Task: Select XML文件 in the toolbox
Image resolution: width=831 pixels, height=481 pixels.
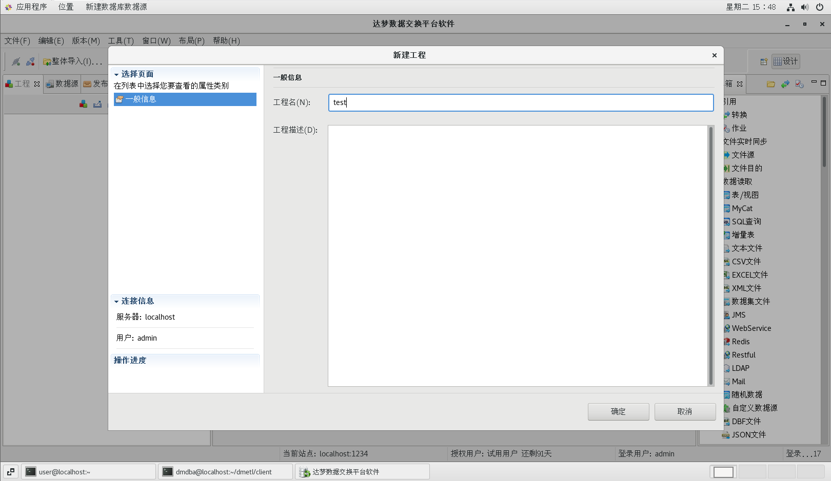Action: tap(746, 288)
